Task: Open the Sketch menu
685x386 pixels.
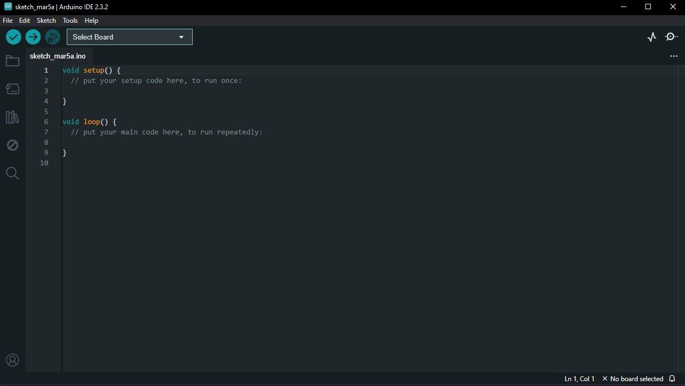Action: (46, 20)
